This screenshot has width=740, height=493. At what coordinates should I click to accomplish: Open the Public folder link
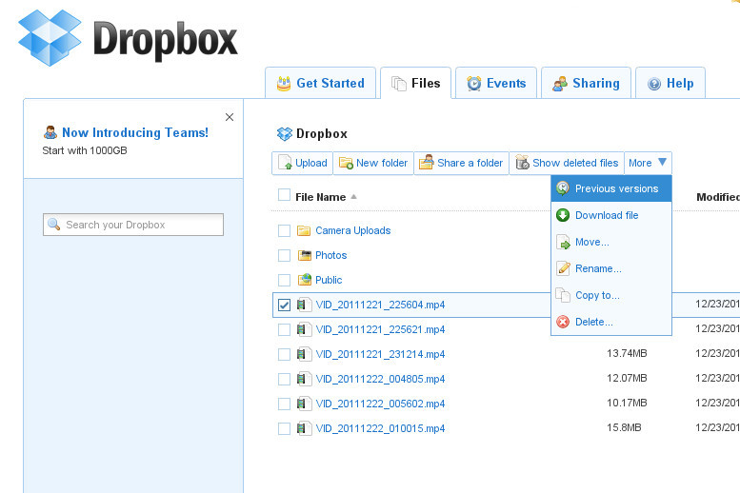329,280
